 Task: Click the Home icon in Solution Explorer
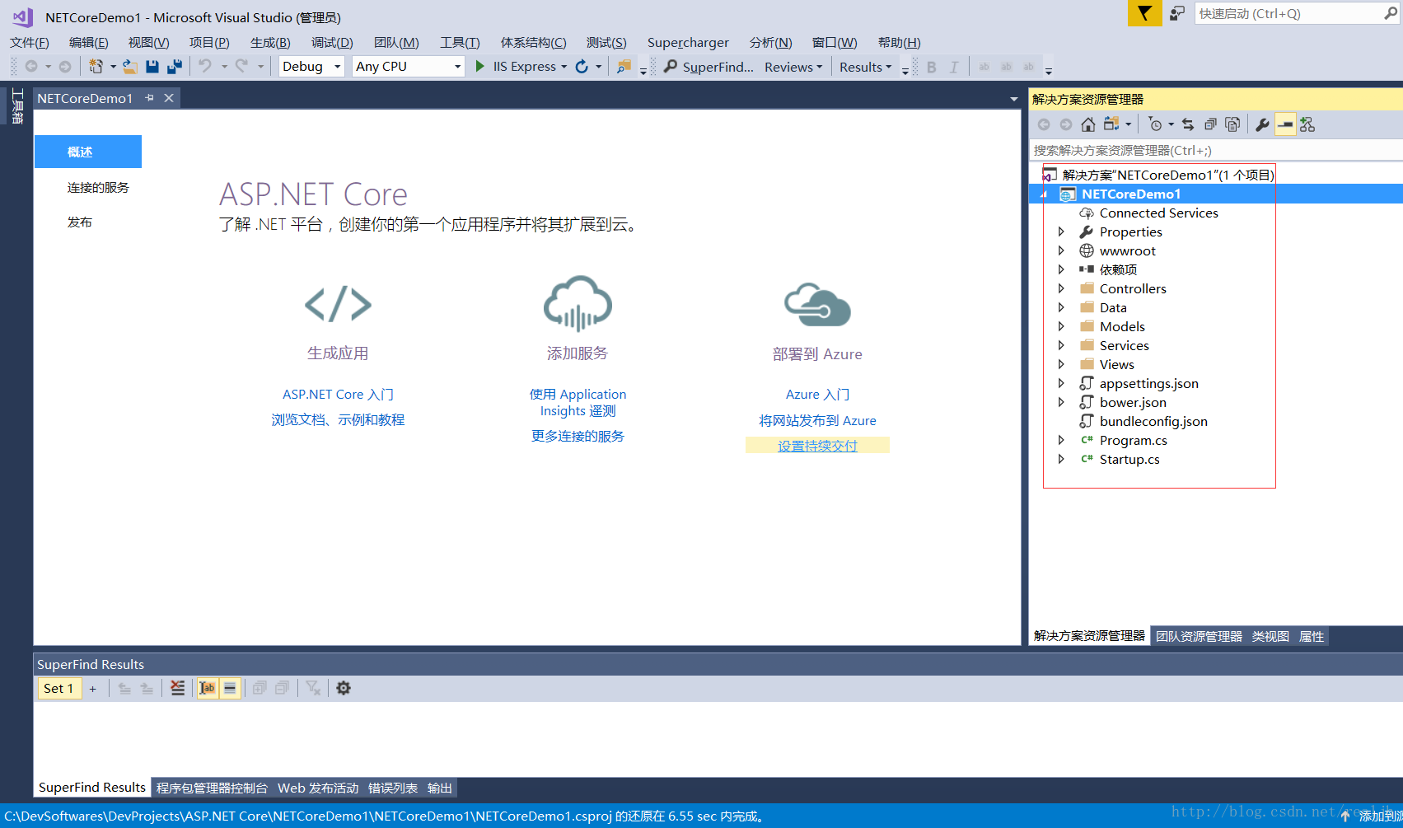[x=1088, y=124]
